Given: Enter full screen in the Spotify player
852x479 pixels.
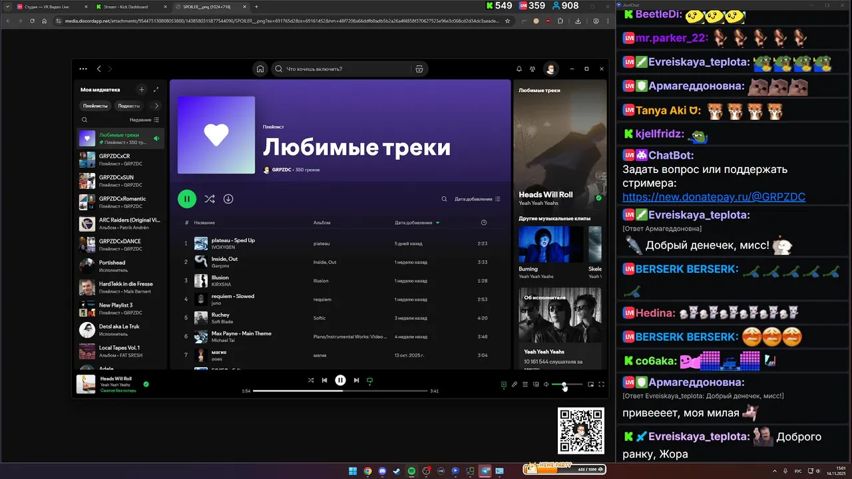Looking at the screenshot, I should [601, 384].
